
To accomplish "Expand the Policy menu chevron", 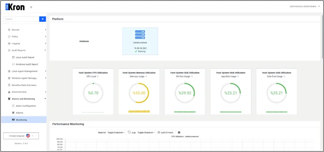I will tap(45, 37).
